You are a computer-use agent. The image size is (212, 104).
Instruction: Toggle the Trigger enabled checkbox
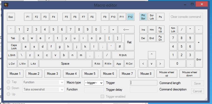click(x=103, y=97)
